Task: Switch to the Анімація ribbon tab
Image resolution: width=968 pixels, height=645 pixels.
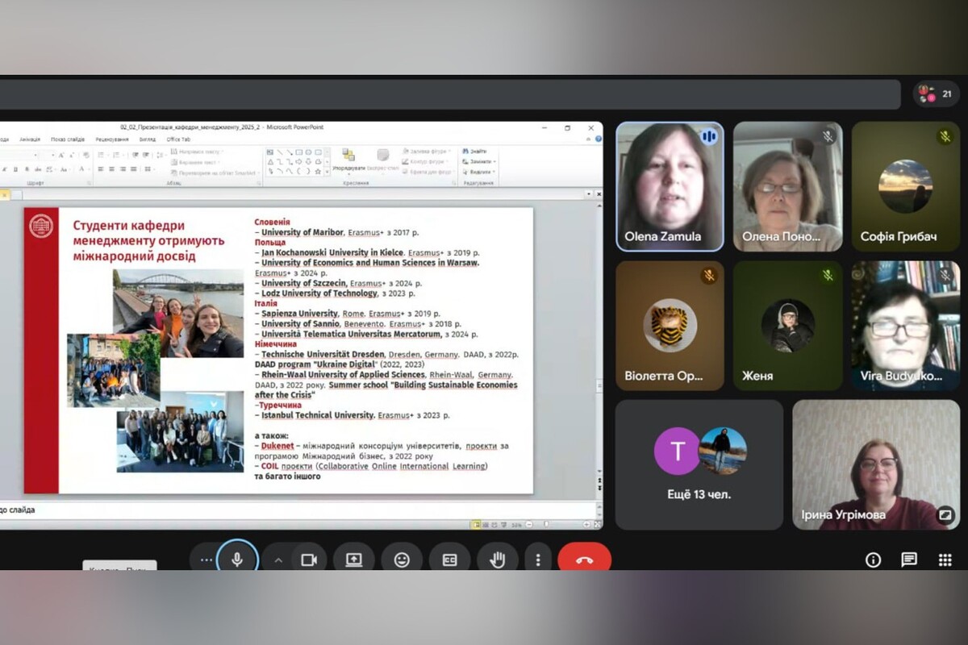Action: click(x=30, y=139)
